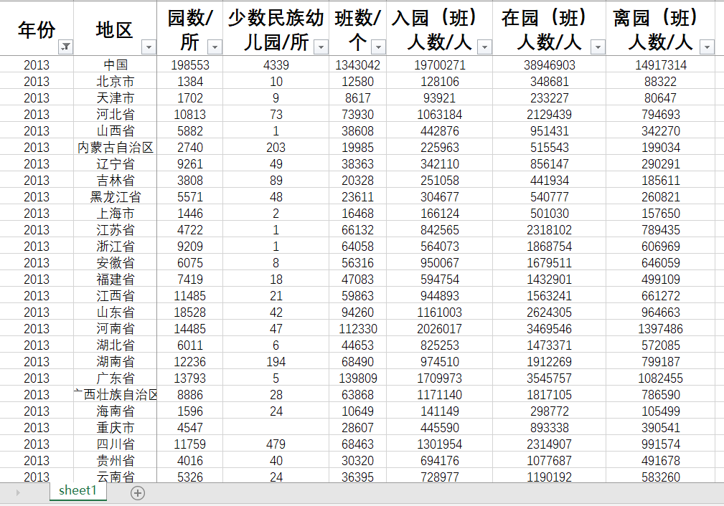This screenshot has height=506, width=724.
Task: Select the 年份 header cell
Action: coord(37,29)
